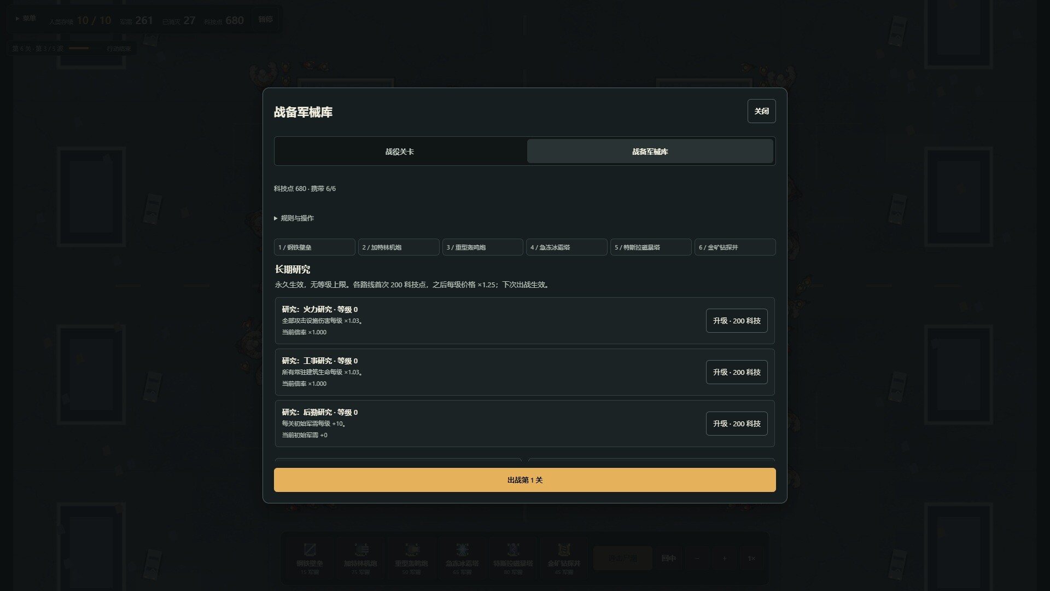This screenshot has height=591, width=1050.
Task: Select the 钢铁壁垒 tower in bottom build bar
Action: click(x=310, y=558)
